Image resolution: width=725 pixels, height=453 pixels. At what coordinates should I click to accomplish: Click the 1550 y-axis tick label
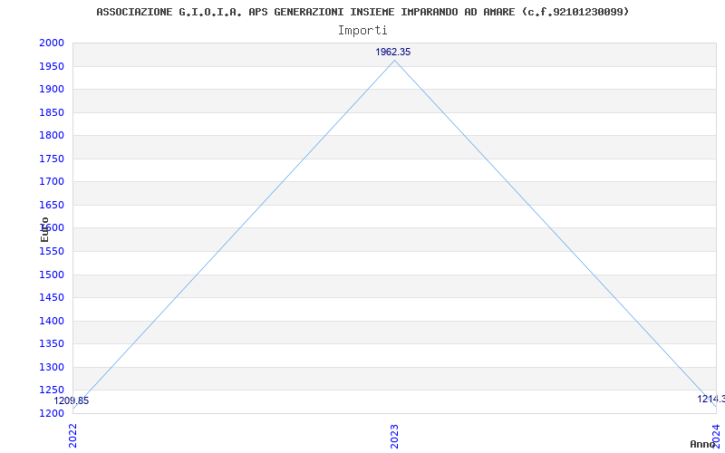coord(52,252)
